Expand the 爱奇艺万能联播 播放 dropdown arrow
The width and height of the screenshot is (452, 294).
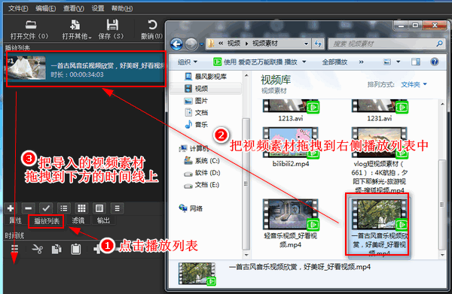tap(304, 62)
